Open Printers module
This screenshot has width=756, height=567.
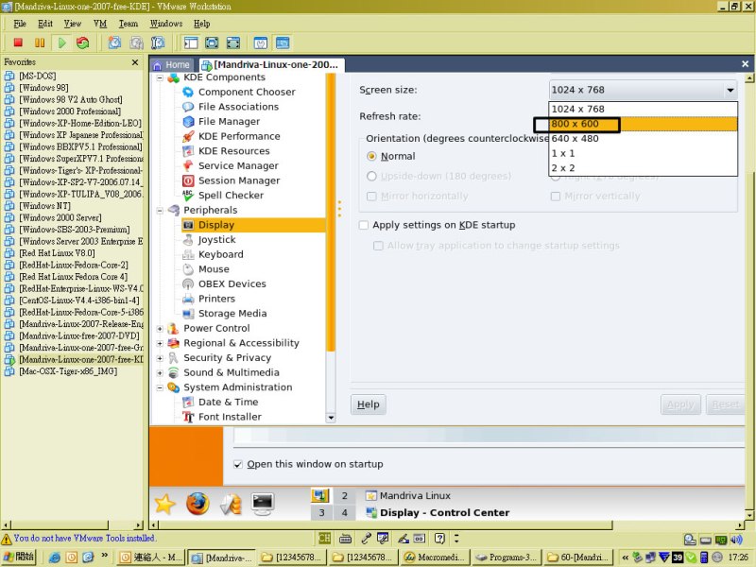[x=216, y=299]
